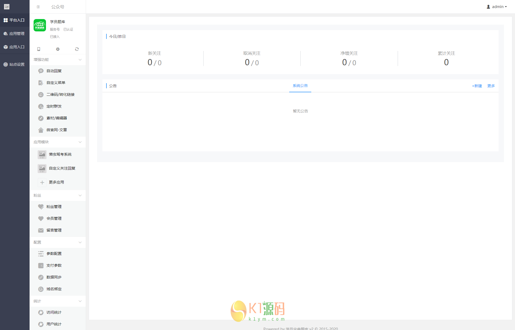The image size is (515, 330).
Task: Click the 留言管理 envelope icon
Action: click(41, 230)
